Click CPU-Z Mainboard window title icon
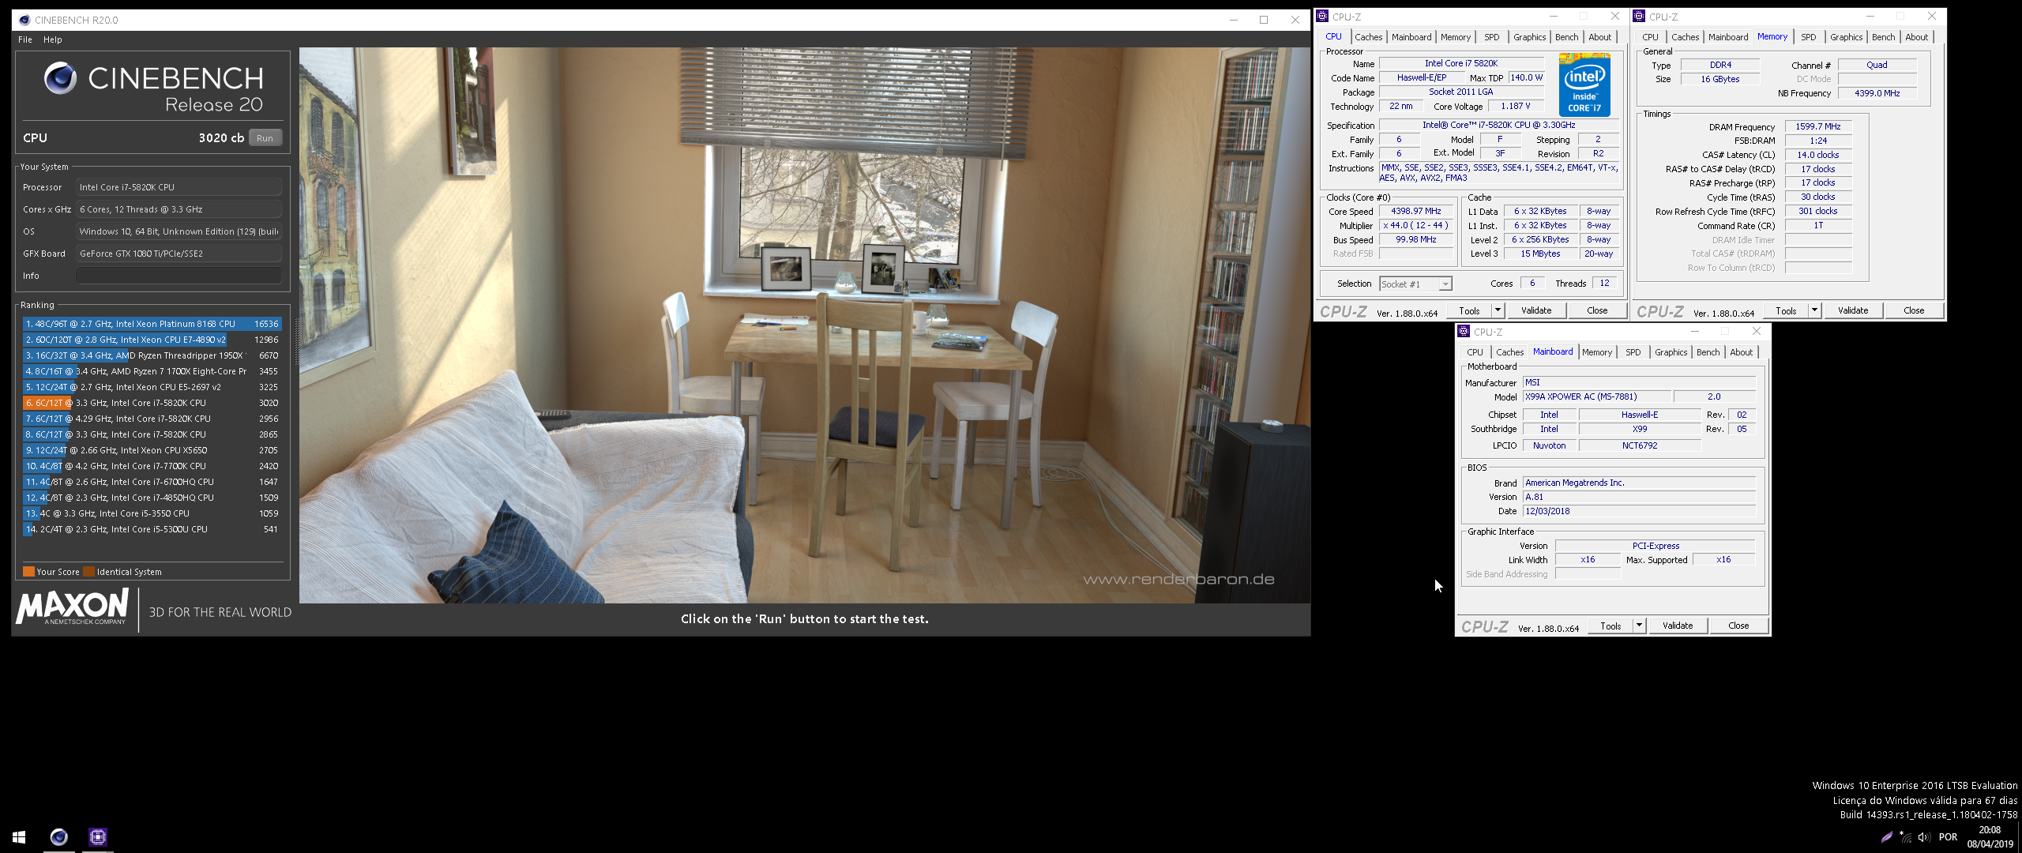The height and width of the screenshot is (853, 2022). pos(1464,331)
